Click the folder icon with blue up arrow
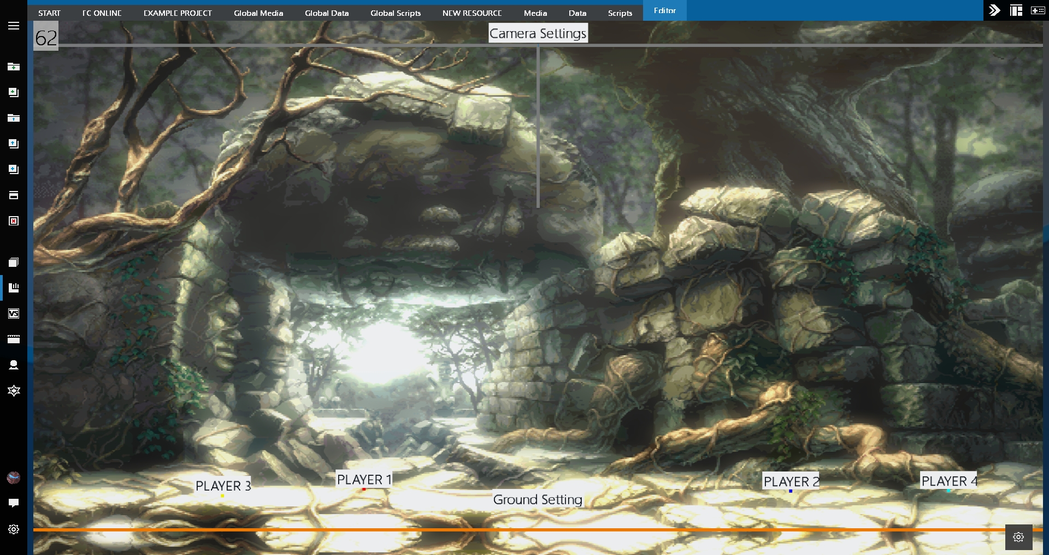The image size is (1049, 555). click(x=14, y=118)
